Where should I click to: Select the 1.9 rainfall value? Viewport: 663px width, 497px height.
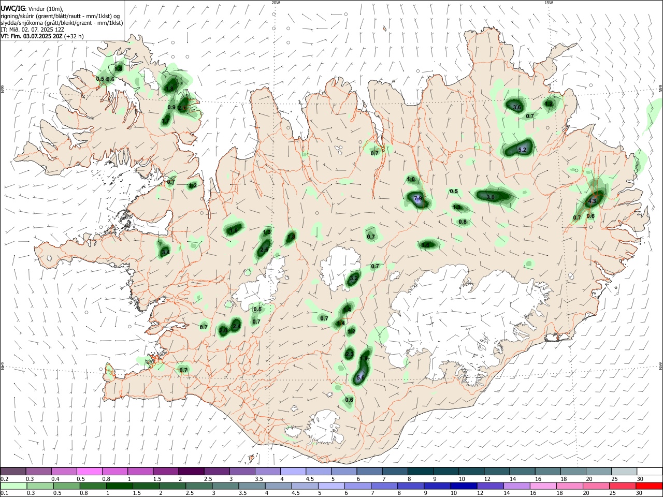pyautogui.click(x=364, y=358)
